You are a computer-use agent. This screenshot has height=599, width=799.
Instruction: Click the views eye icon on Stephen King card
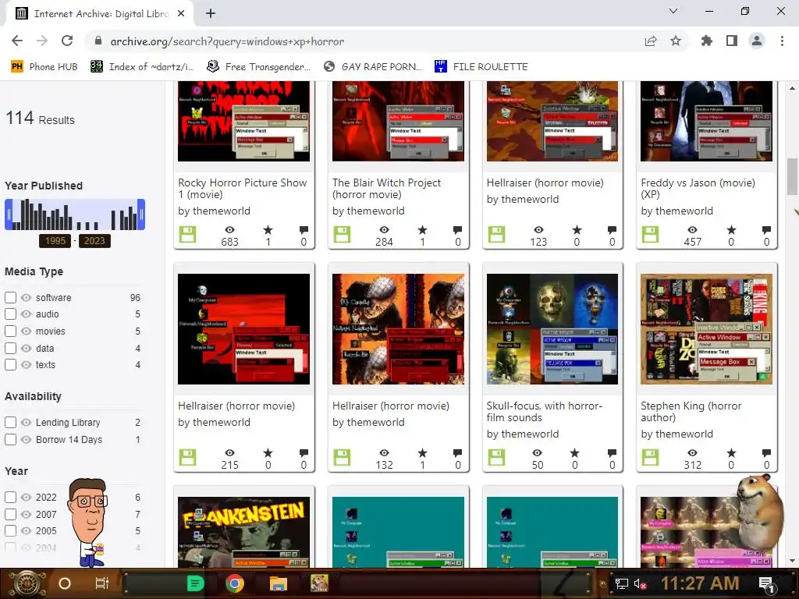[x=692, y=453]
